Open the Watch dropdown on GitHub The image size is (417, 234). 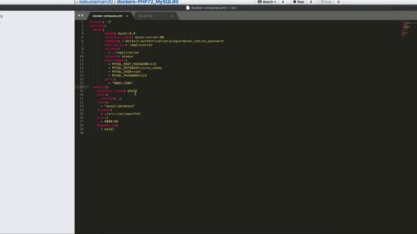point(266,2)
